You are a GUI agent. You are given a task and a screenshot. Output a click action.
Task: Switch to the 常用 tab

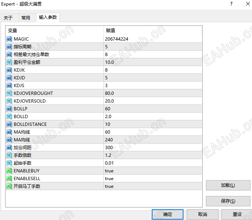pos(28,18)
